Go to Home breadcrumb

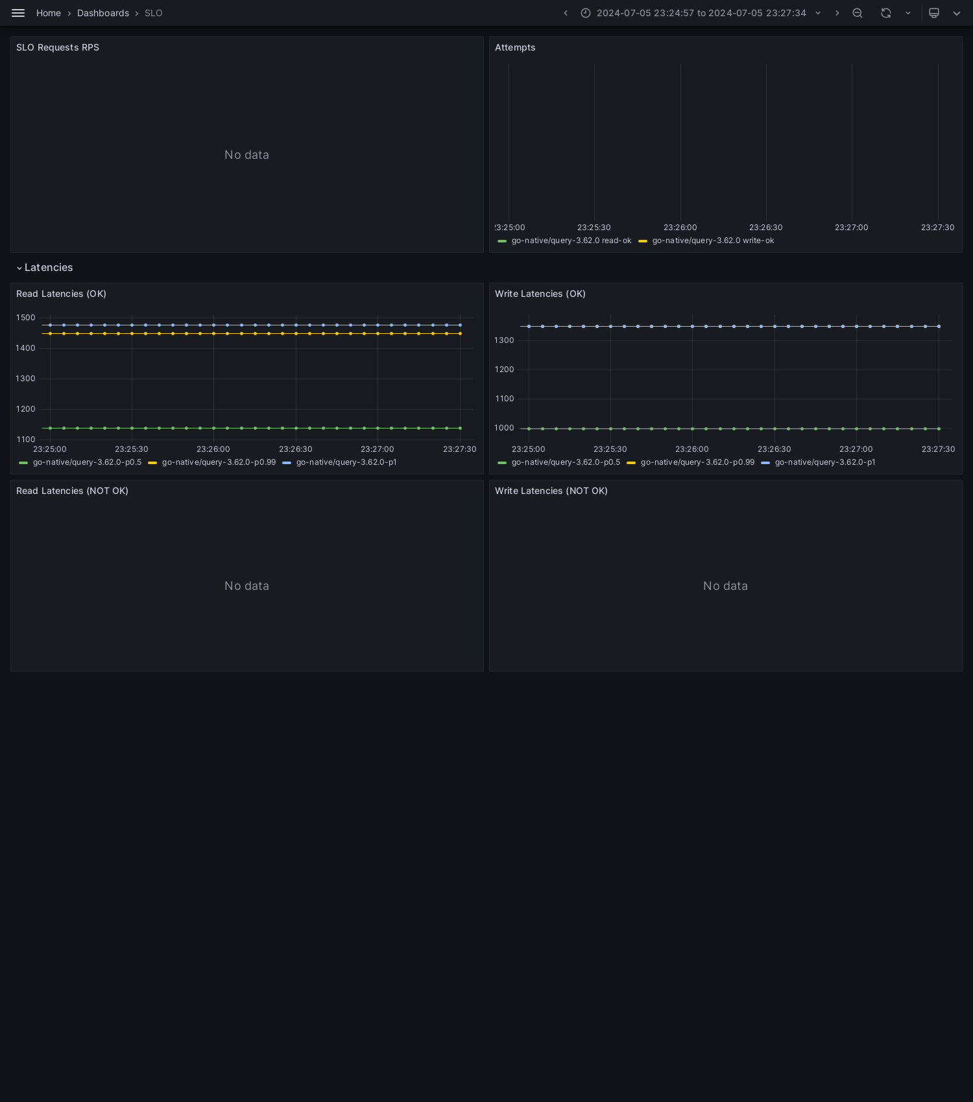(49, 13)
